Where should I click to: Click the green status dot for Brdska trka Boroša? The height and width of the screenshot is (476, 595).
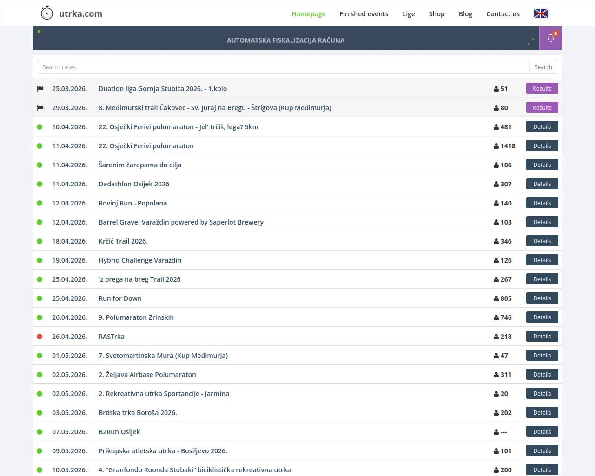(x=40, y=412)
